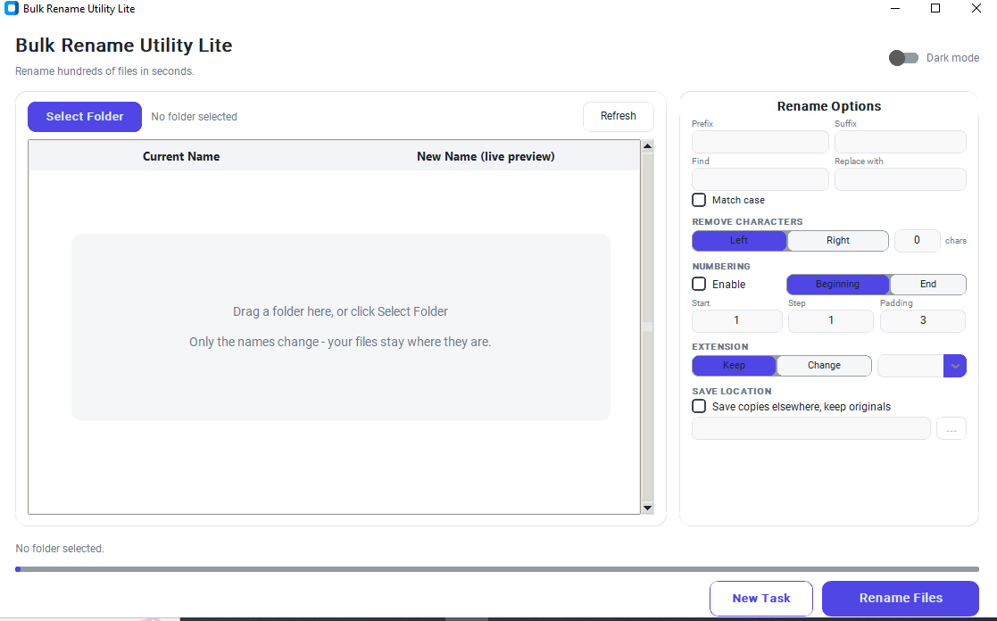Click the Bulk Rename Utility app icon in title bar
The width and height of the screenshot is (997, 621).
coord(12,8)
